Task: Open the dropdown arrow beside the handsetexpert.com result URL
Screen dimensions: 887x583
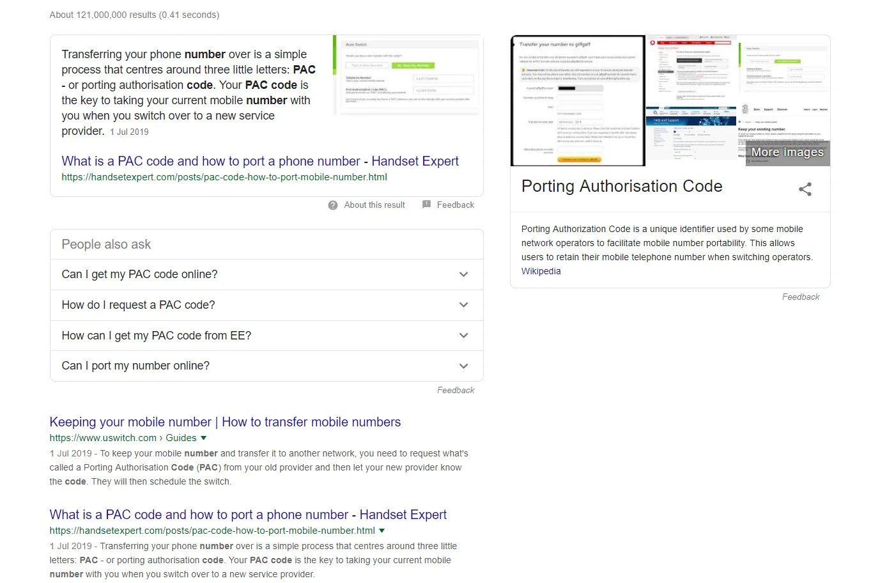Action: (x=382, y=531)
